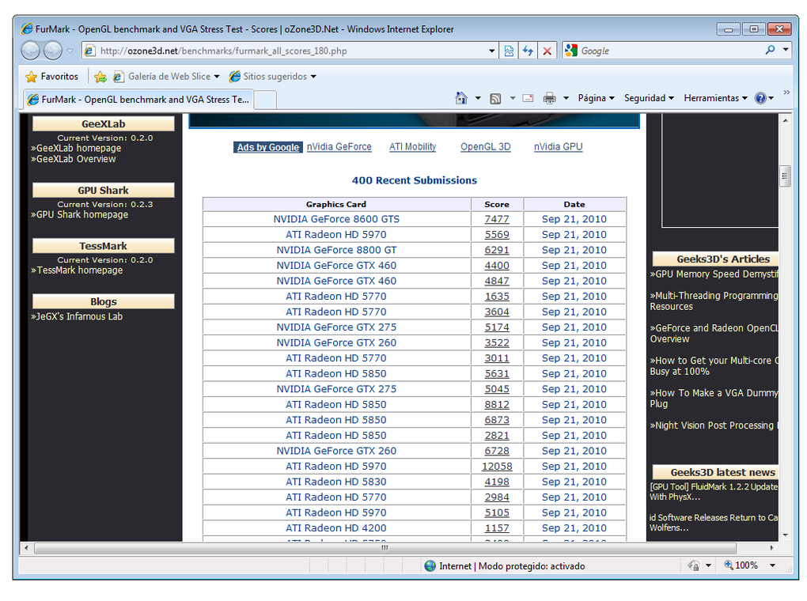This screenshot has width=807, height=601.
Task: Click the Ads by Google label
Action: pyautogui.click(x=268, y=147)
